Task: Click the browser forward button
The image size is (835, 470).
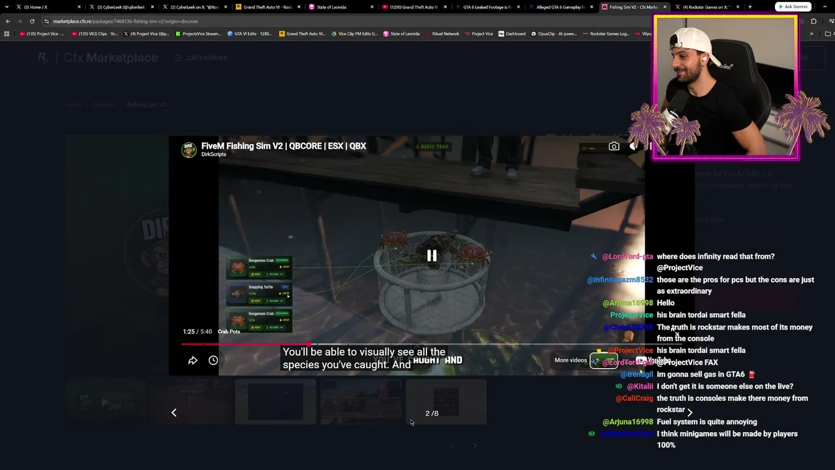Action: 20,21
